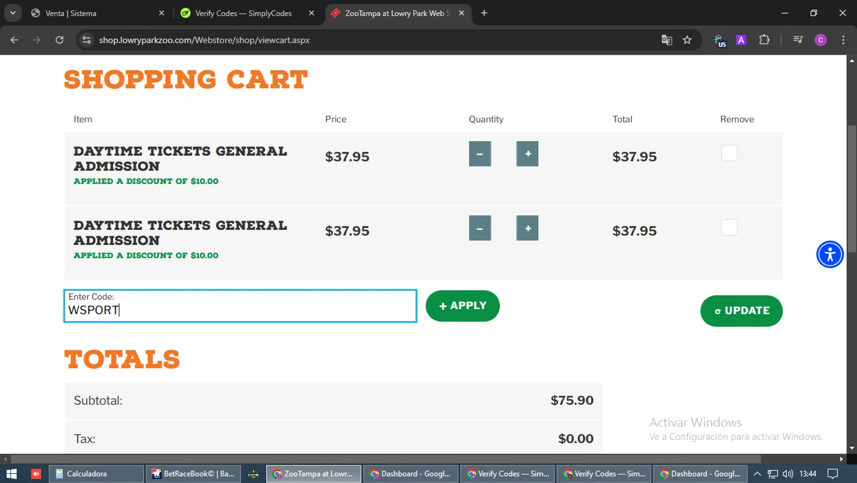
Task: Close the Verify Codes tab
Action: tap(311, 13)
